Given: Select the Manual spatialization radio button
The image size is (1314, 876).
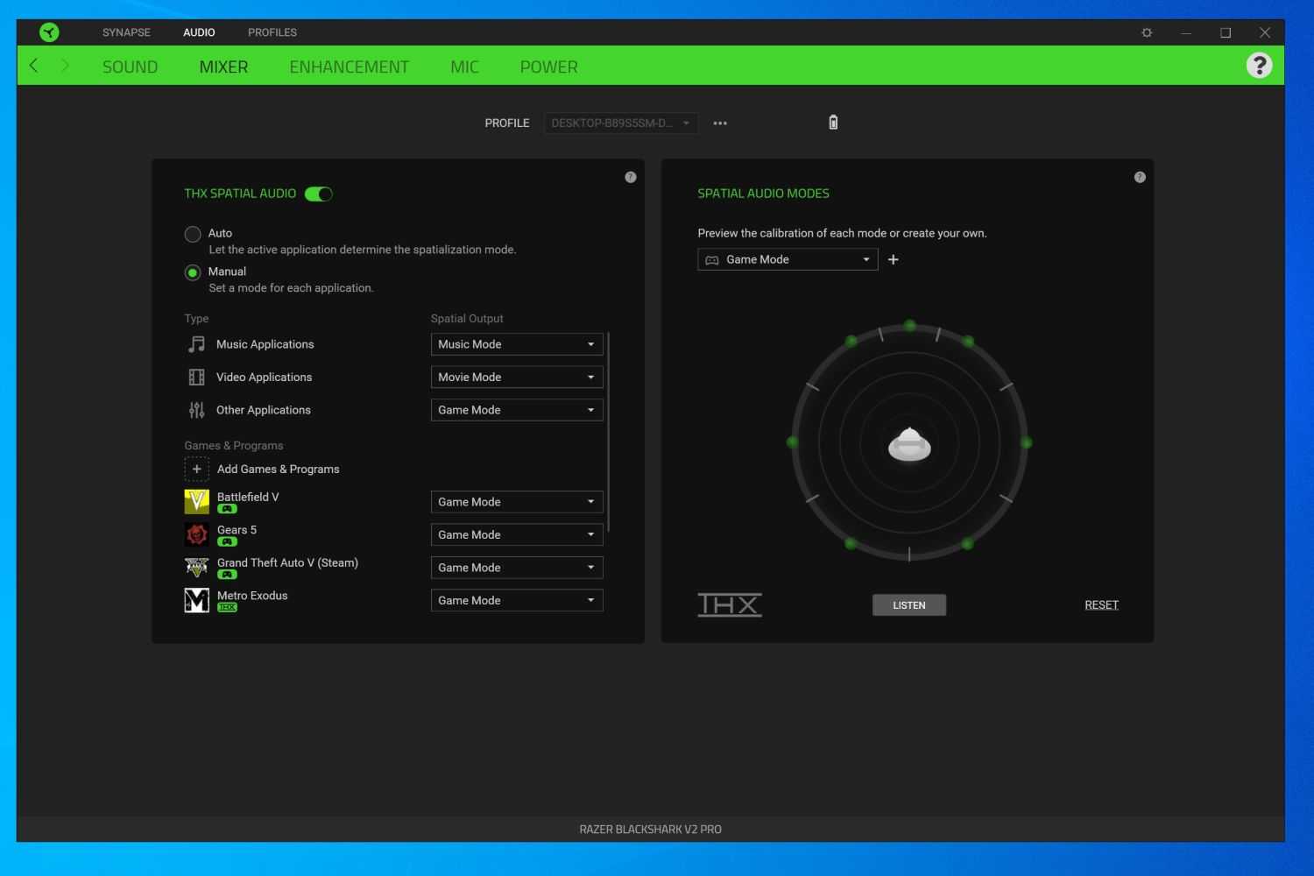Looking at the screenshot, I should (x=193, y=272).
